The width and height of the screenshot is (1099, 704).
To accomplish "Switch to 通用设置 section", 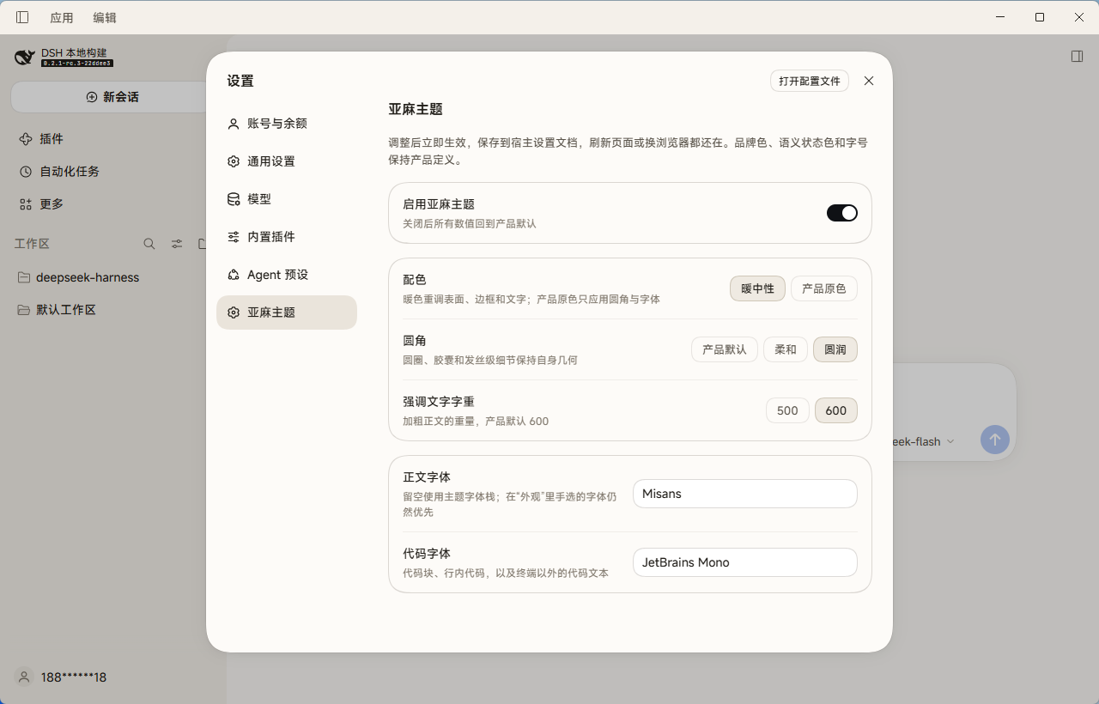I will coord(287,161).
